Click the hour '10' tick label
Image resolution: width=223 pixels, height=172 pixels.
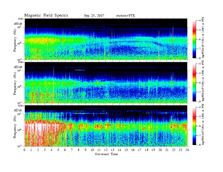tap(92, 150)
